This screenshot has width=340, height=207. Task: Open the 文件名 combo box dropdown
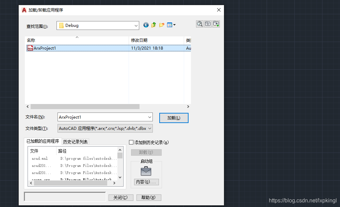point(149,117)
